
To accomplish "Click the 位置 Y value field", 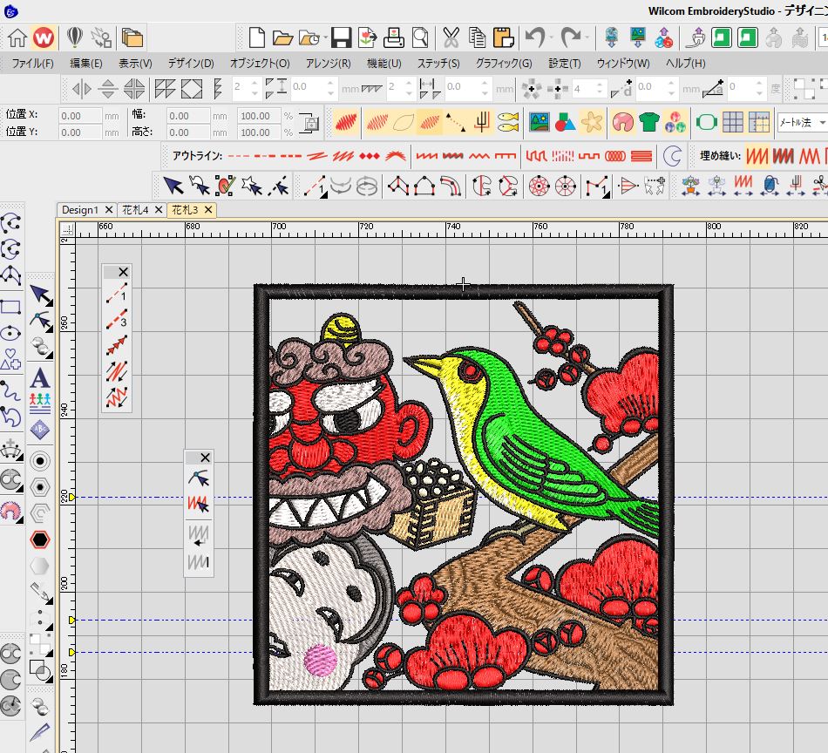I will point(79,132).
